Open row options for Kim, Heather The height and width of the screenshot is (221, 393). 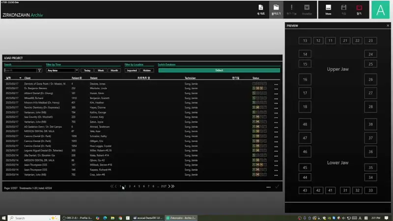pyautogui.click(x=276, y=103)
